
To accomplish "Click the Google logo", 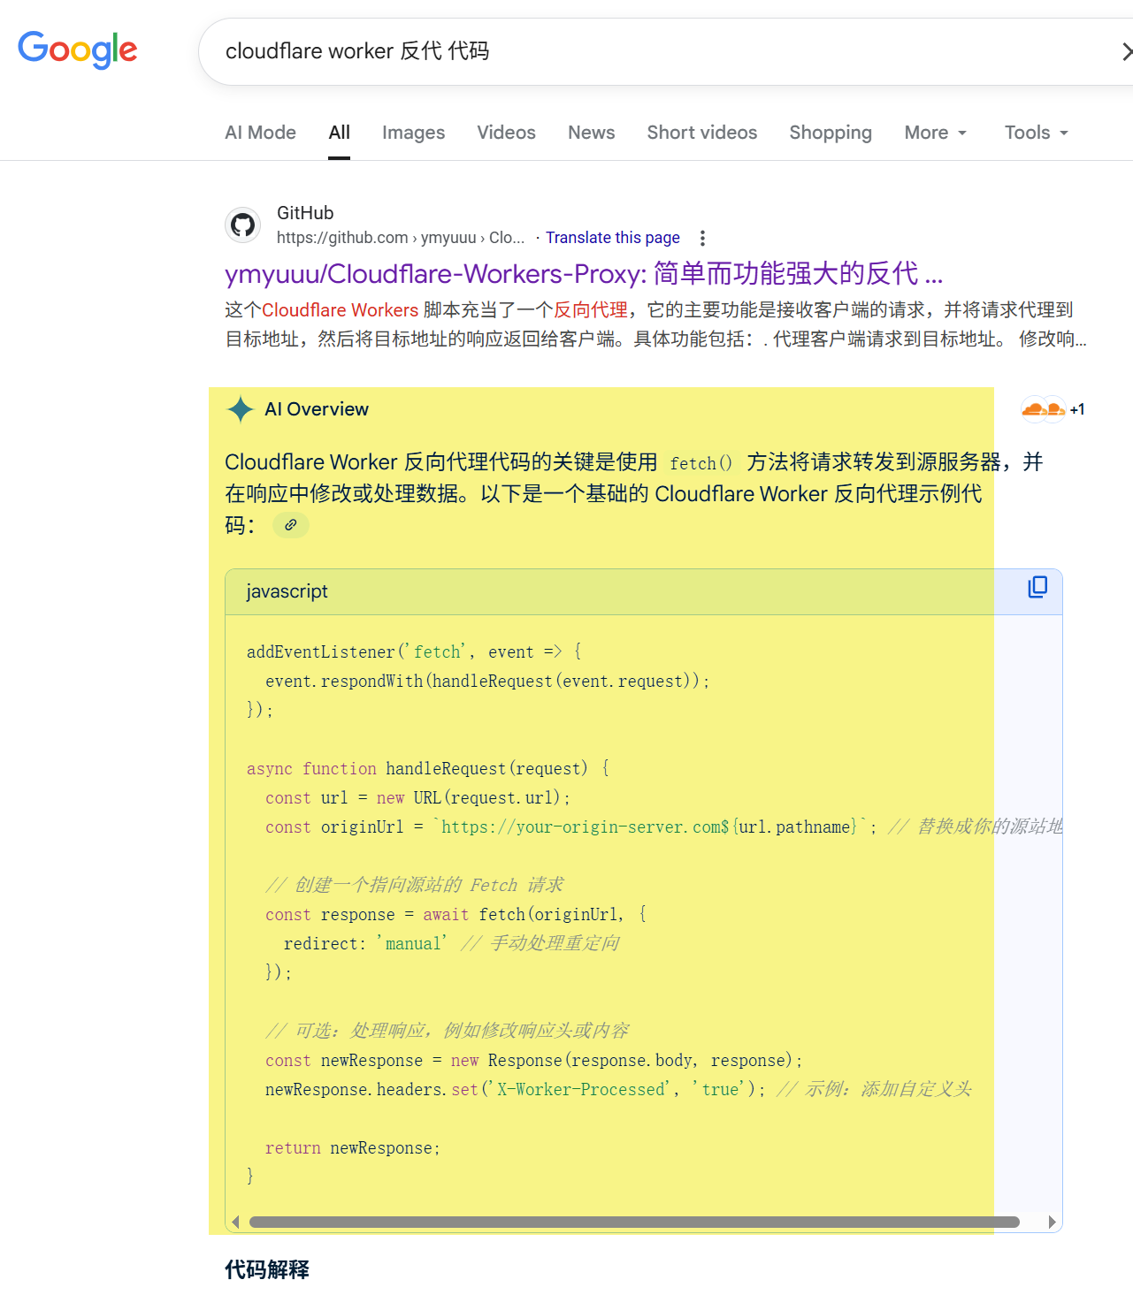I will click(78, 50).
